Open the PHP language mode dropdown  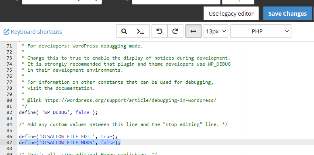[261, 31]
